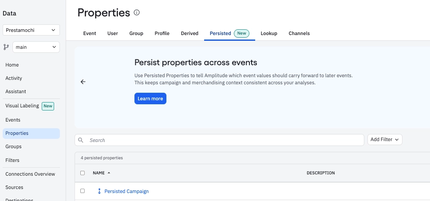The image size is (430, 201).
Task: Click the info icon beside Properties title
Action: click(137, 12)
